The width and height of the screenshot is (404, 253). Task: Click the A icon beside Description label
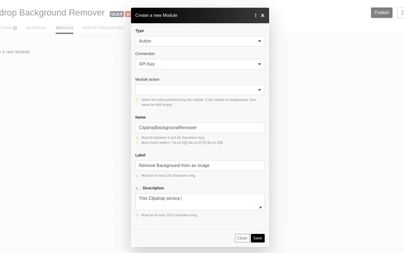(x=137, y=188)
